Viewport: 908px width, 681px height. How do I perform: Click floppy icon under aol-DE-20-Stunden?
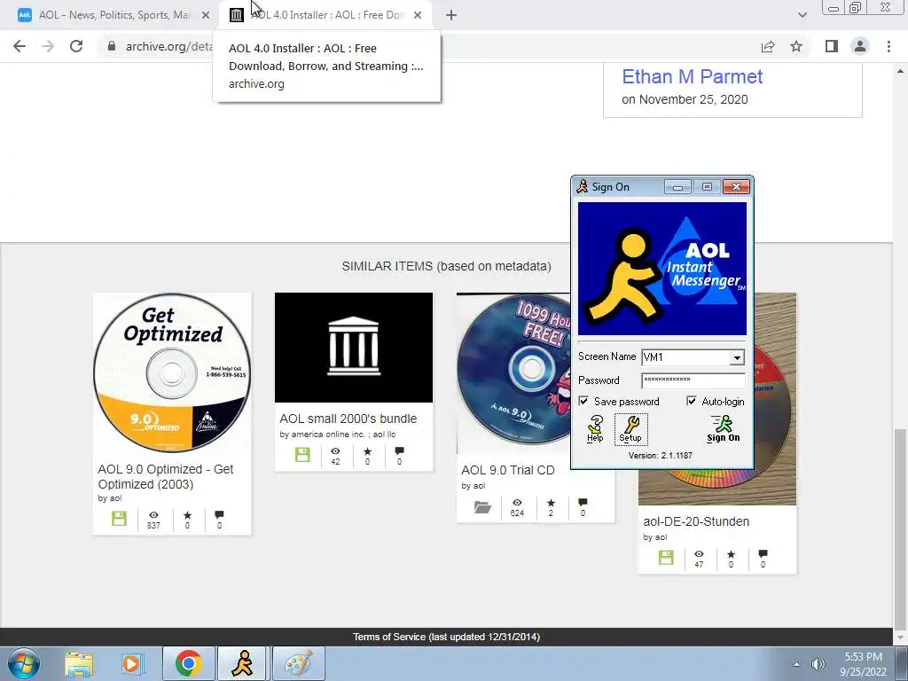[666, 558]
